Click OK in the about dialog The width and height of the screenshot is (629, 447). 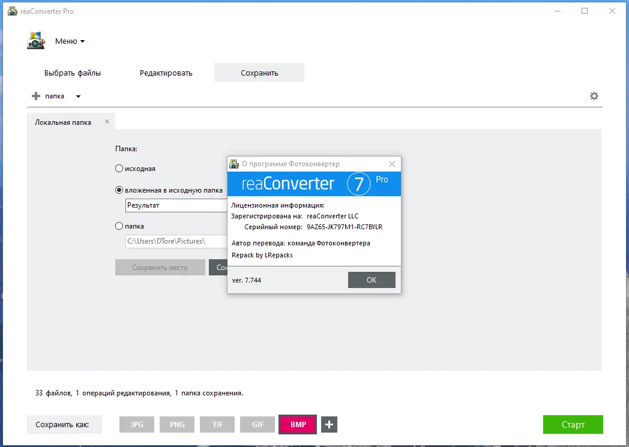coord(372,280)
